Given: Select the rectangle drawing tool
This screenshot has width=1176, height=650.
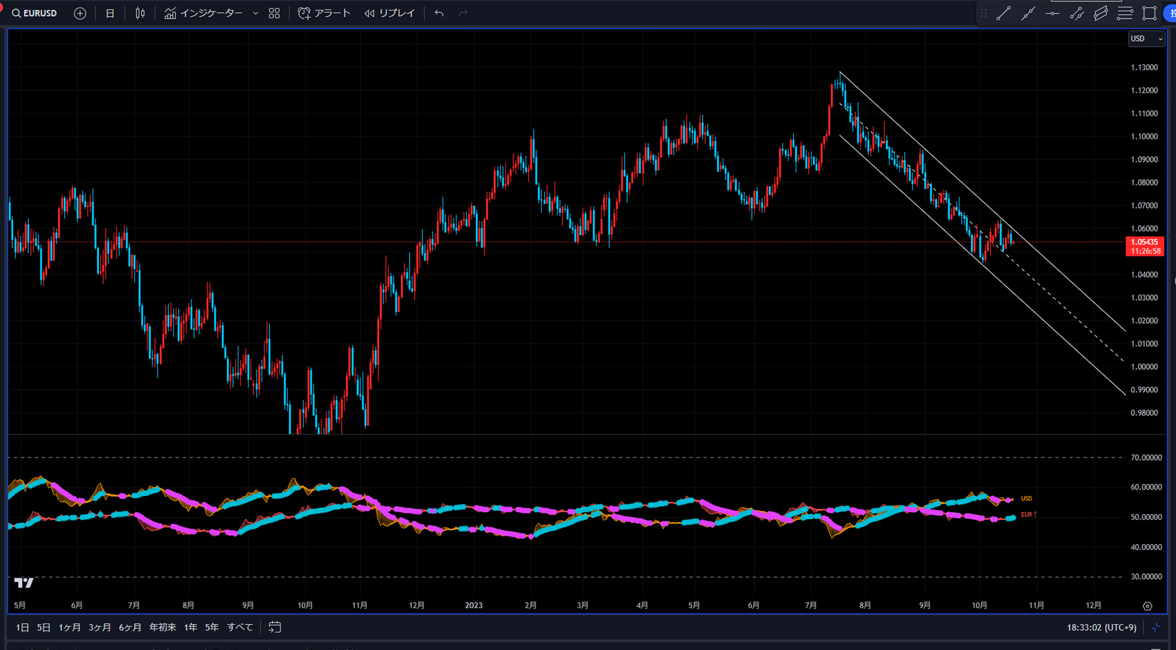Looking at the screenshot, I should point(1149,13).
